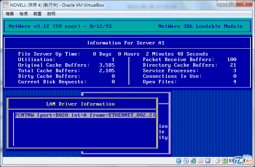Click the hard disk activity status icon
255x167 pixels.
[x=178, y=161]
